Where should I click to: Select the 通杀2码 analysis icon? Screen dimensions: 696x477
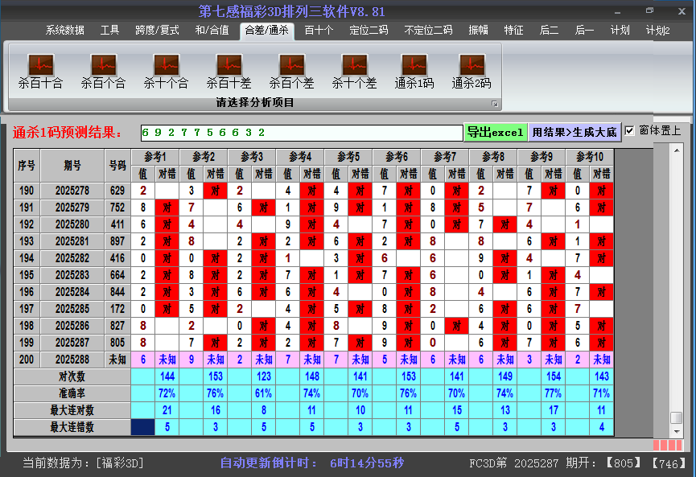(x=472, y=66)
